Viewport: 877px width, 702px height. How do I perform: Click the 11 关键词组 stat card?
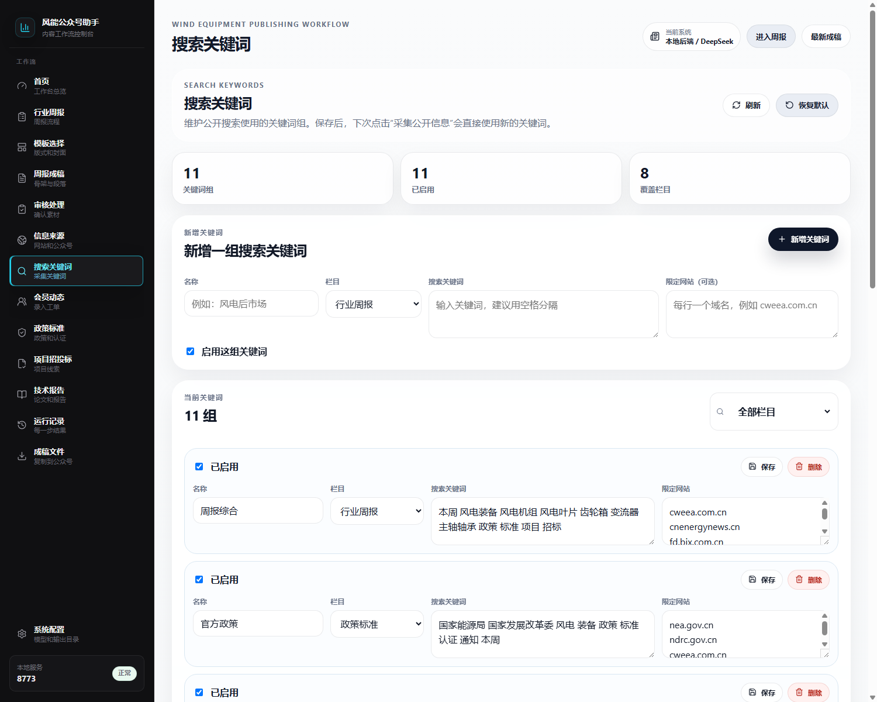click(x=282, y=178)
